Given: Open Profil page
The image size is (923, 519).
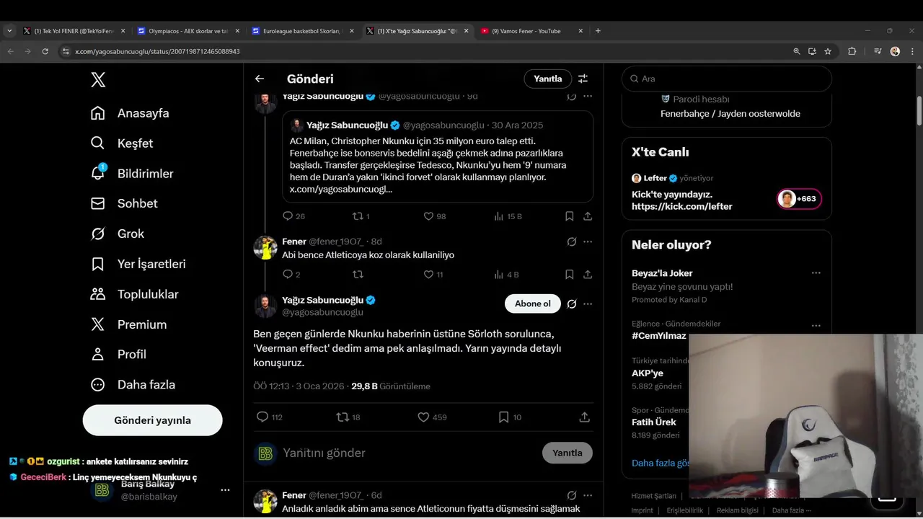Looking at the screenshot, I should coord(118,355).
